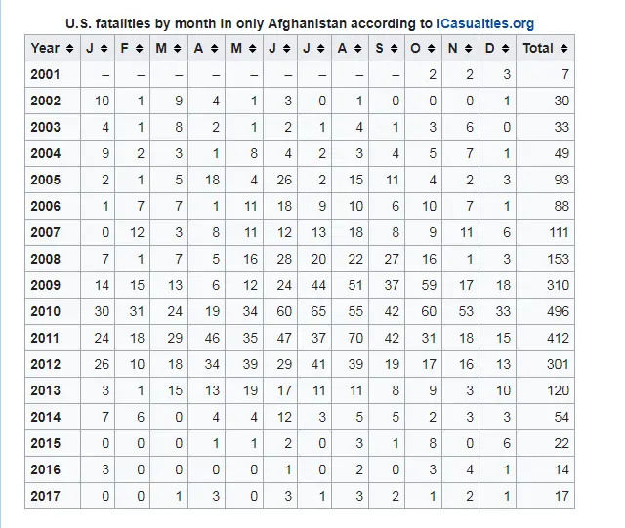Sort by January column arrows
The height and width of the screenshot is (528, 625).
coord(104,49)
